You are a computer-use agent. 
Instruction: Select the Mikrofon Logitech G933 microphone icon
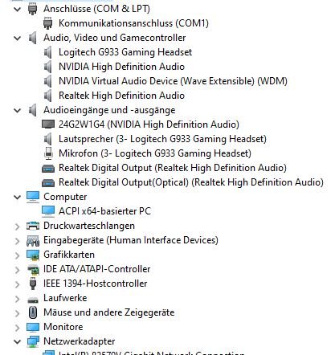tap(48, 153)
